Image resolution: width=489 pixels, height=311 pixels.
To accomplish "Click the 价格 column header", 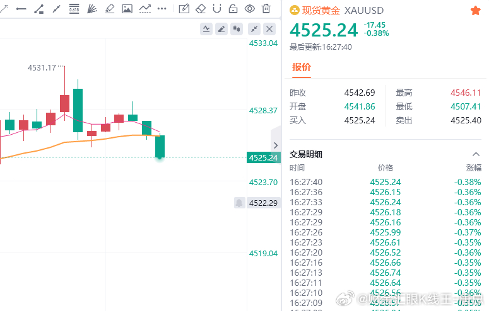I will [x=386, y=168].
